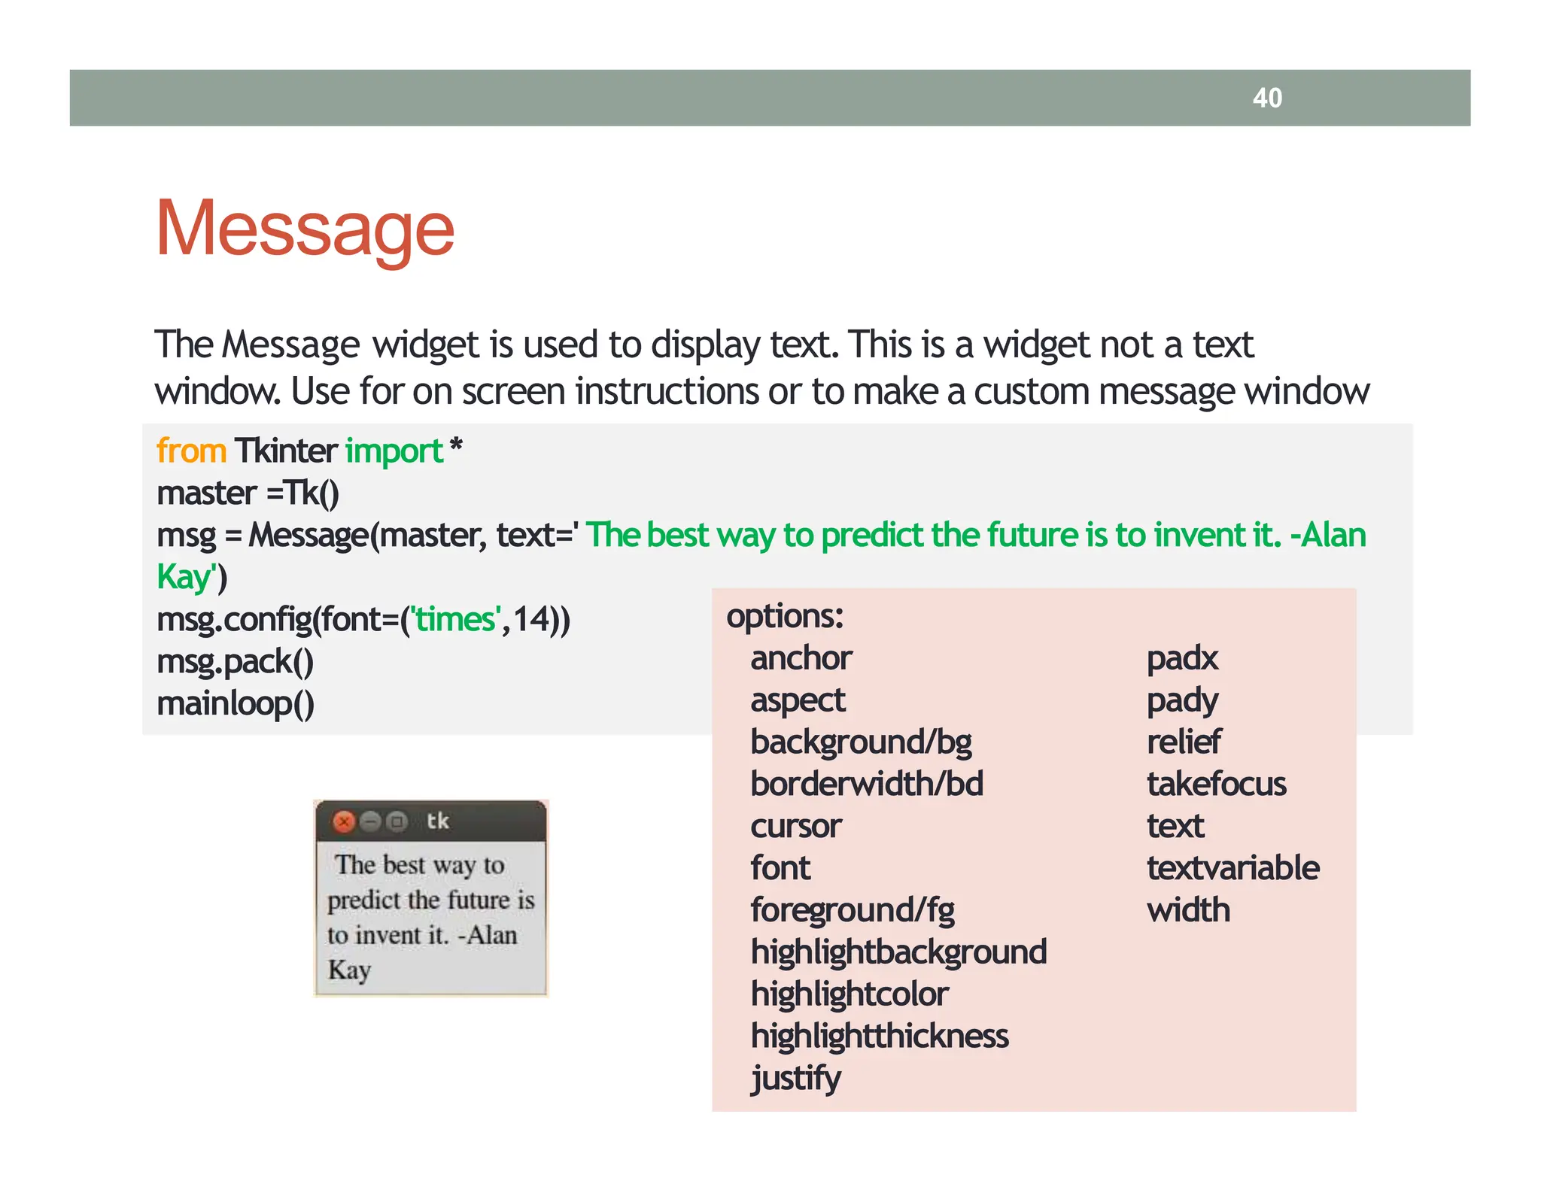The height and width of the screenshot is (1190, 1541).
Task: Click the red close button in tk window
Action: click(344, 821)
